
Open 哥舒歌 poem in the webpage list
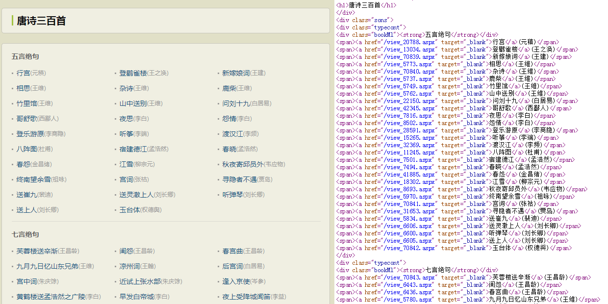click(27, 119)
